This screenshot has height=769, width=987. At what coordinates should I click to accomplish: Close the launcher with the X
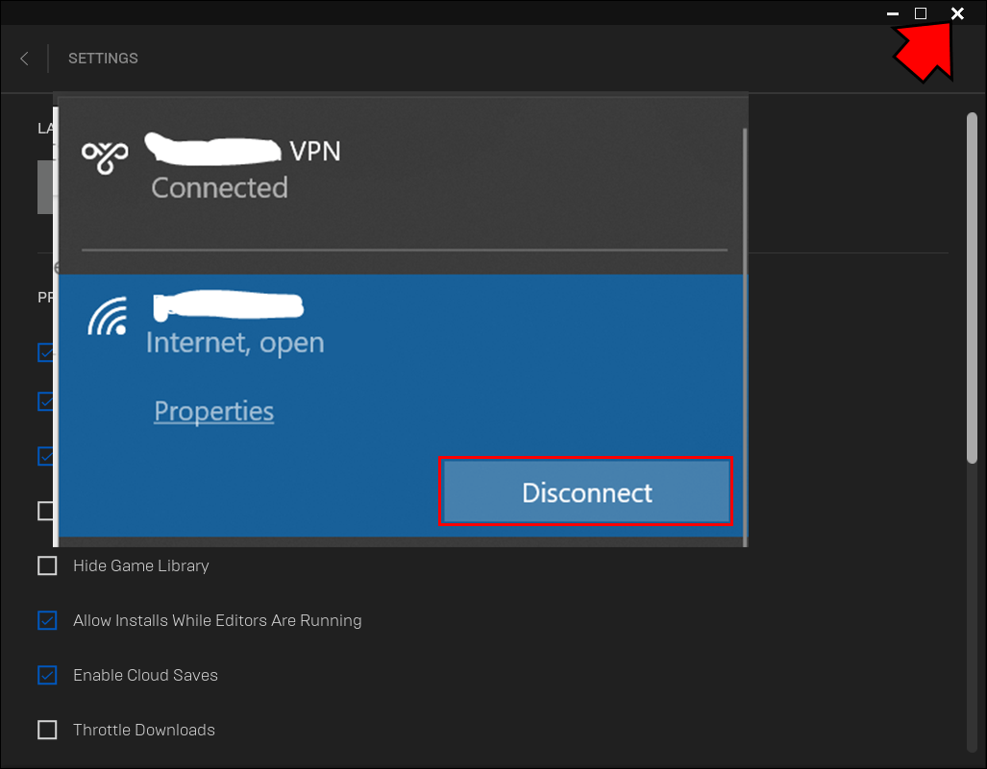tap(957, 13)
